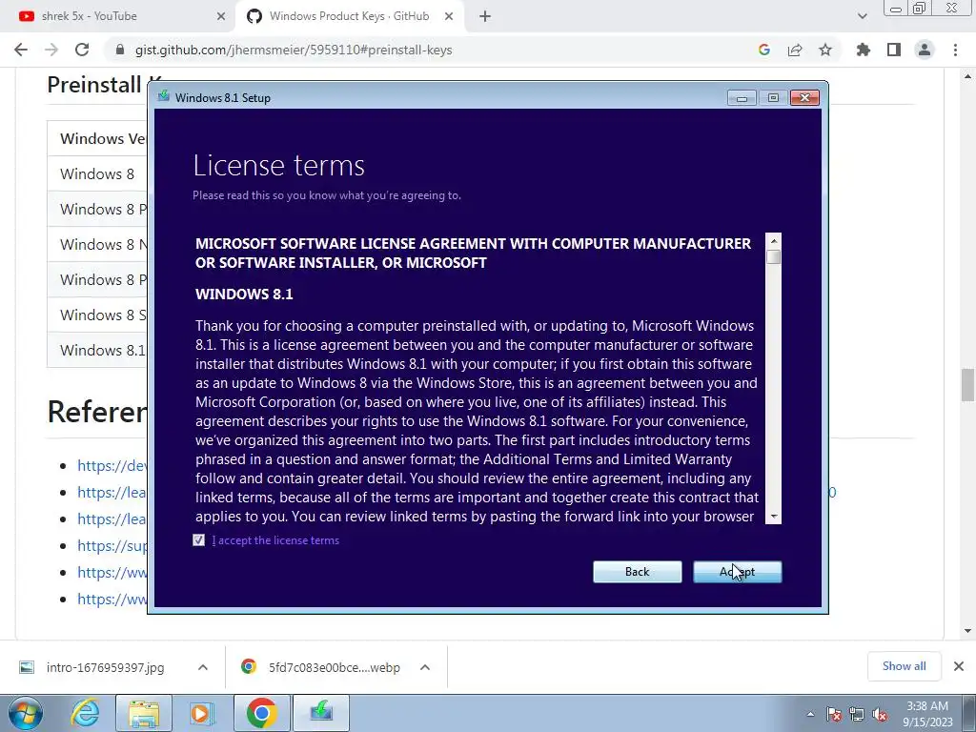Open a new Chrome tab
Image resolution: width=976 pixels, height=732 pixels.
[485, 16]
